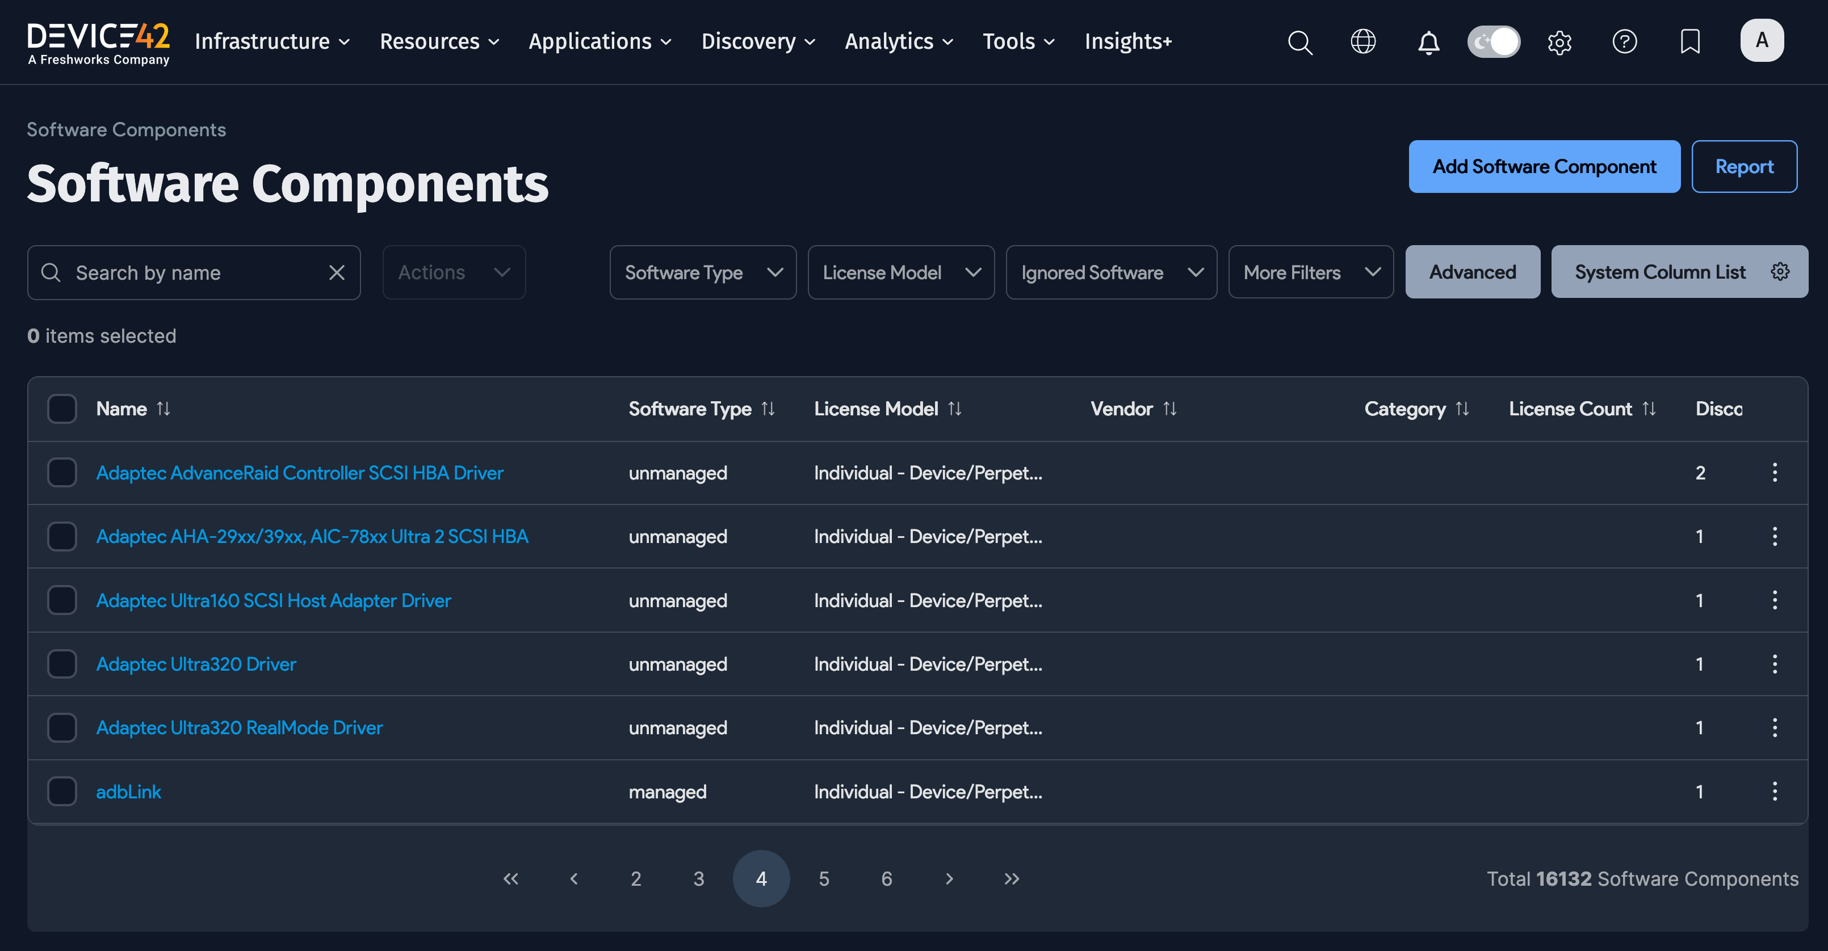1828x951 pixels.
Task: Click the Add Software Component button
Action: tap(1544, 167)
